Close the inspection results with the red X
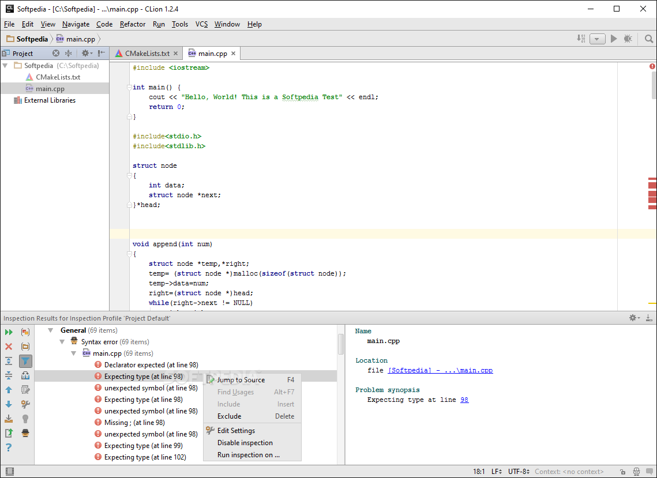This screenshot has width=657, height=478. 9,347
